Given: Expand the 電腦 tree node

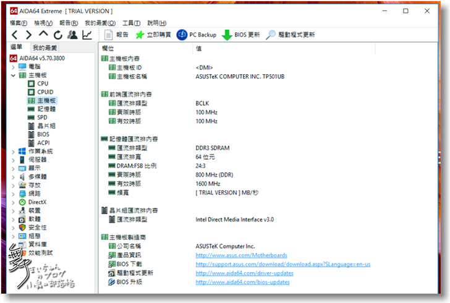Looking at the screenshot, I should (x=13, y=67).
